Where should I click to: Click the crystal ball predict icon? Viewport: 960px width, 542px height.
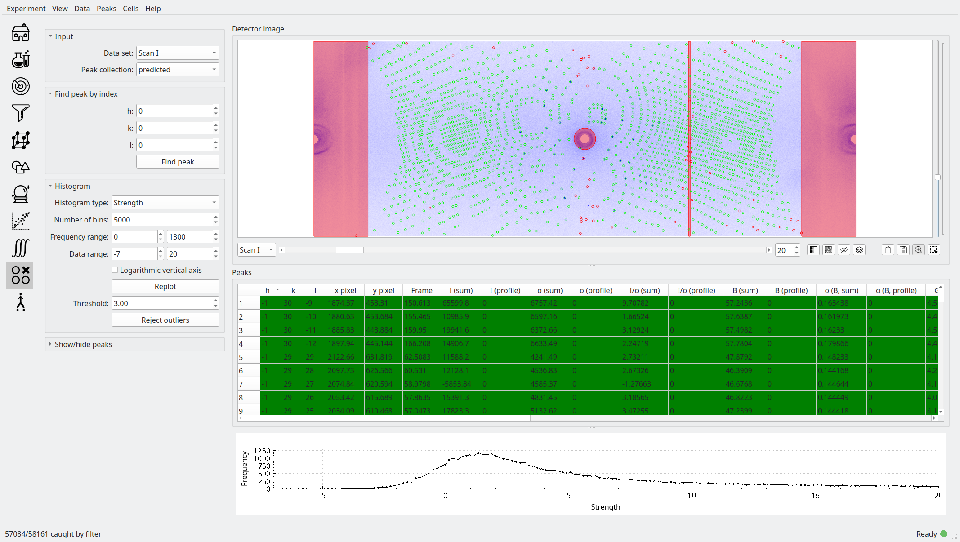pyautogui.click(x=20, y=194)
